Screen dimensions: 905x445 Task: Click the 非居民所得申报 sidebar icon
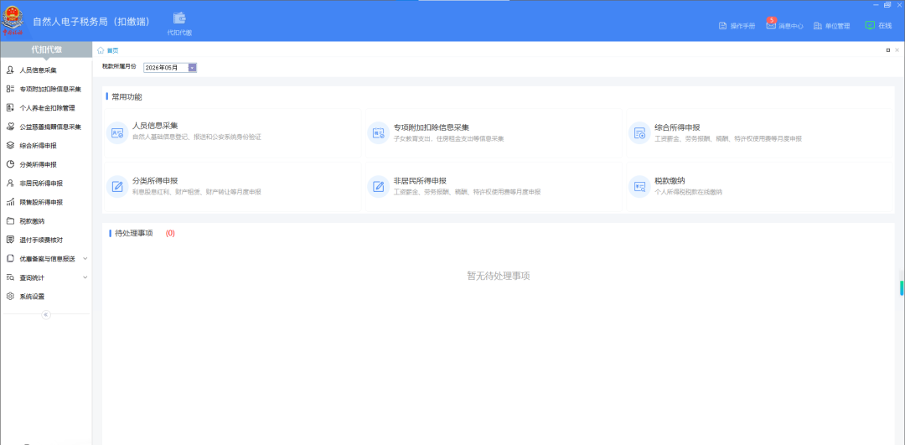10,183
